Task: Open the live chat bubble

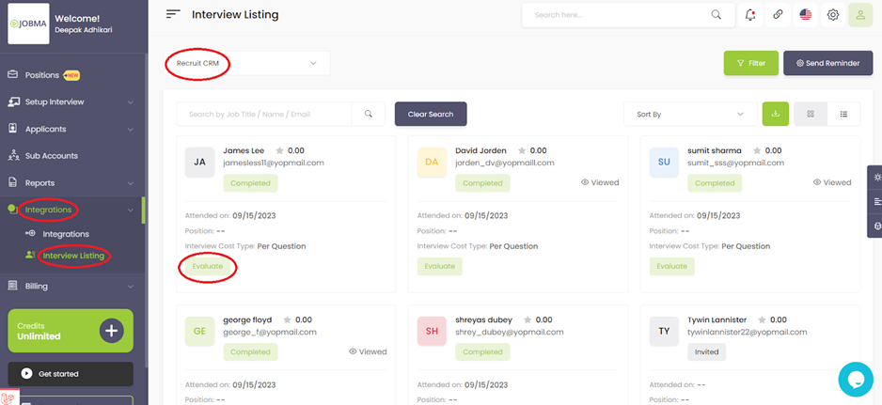Action: coord(856,380)
